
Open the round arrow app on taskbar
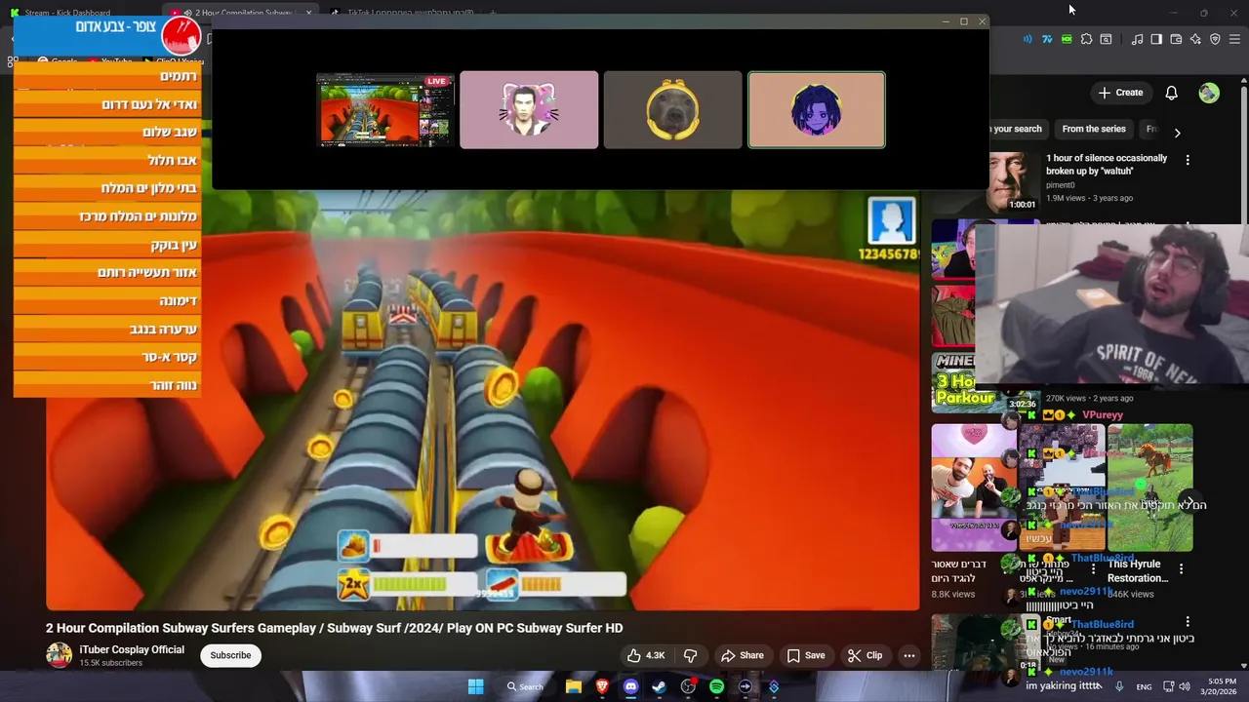[745, 686]
